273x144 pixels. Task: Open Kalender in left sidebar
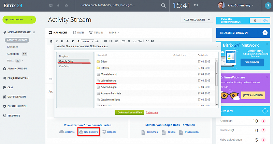coord(12,47)
